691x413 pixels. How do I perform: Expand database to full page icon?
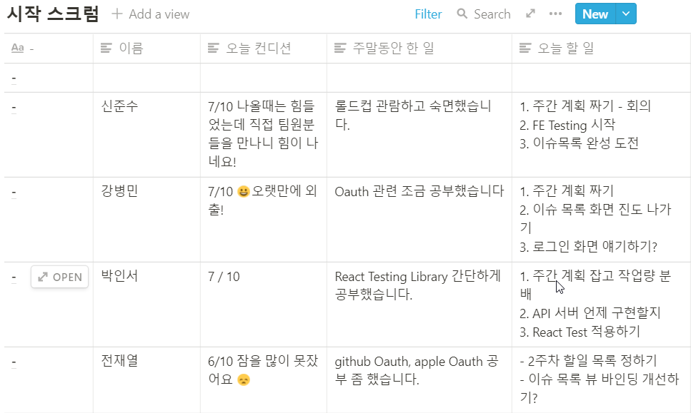click(530, 14)
